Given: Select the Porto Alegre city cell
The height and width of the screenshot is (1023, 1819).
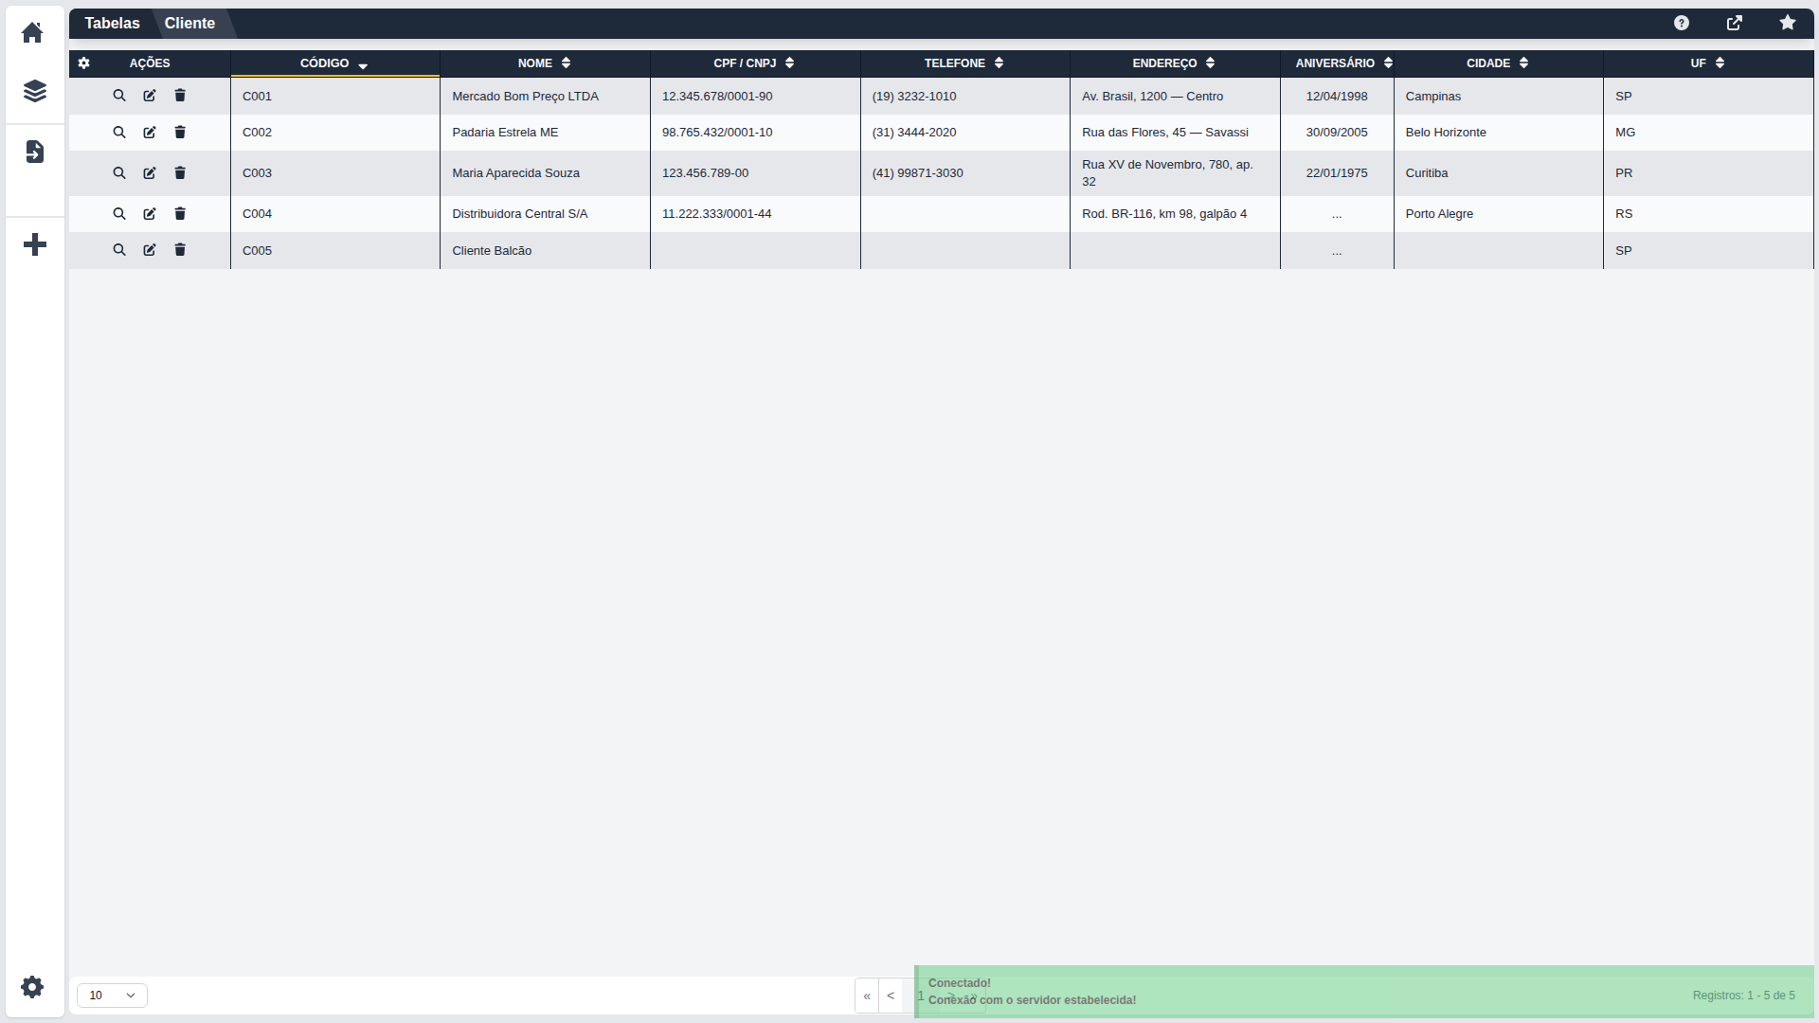Looking at the screenshot, I should [1498, 213].
